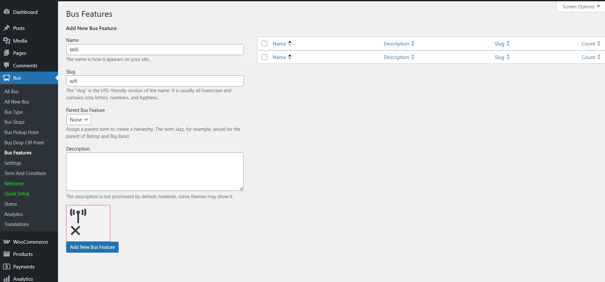Click the Dashboard gauge icon
The image size is (605, 282).
[6, 12]
